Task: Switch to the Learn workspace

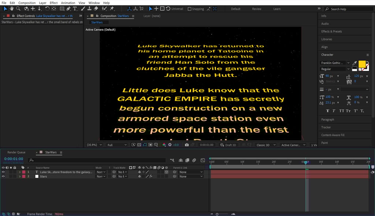Action: (x=277, y=9)
